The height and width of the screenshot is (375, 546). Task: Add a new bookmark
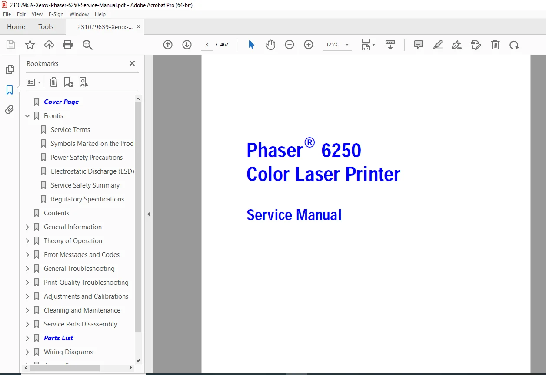pos(68,82)
